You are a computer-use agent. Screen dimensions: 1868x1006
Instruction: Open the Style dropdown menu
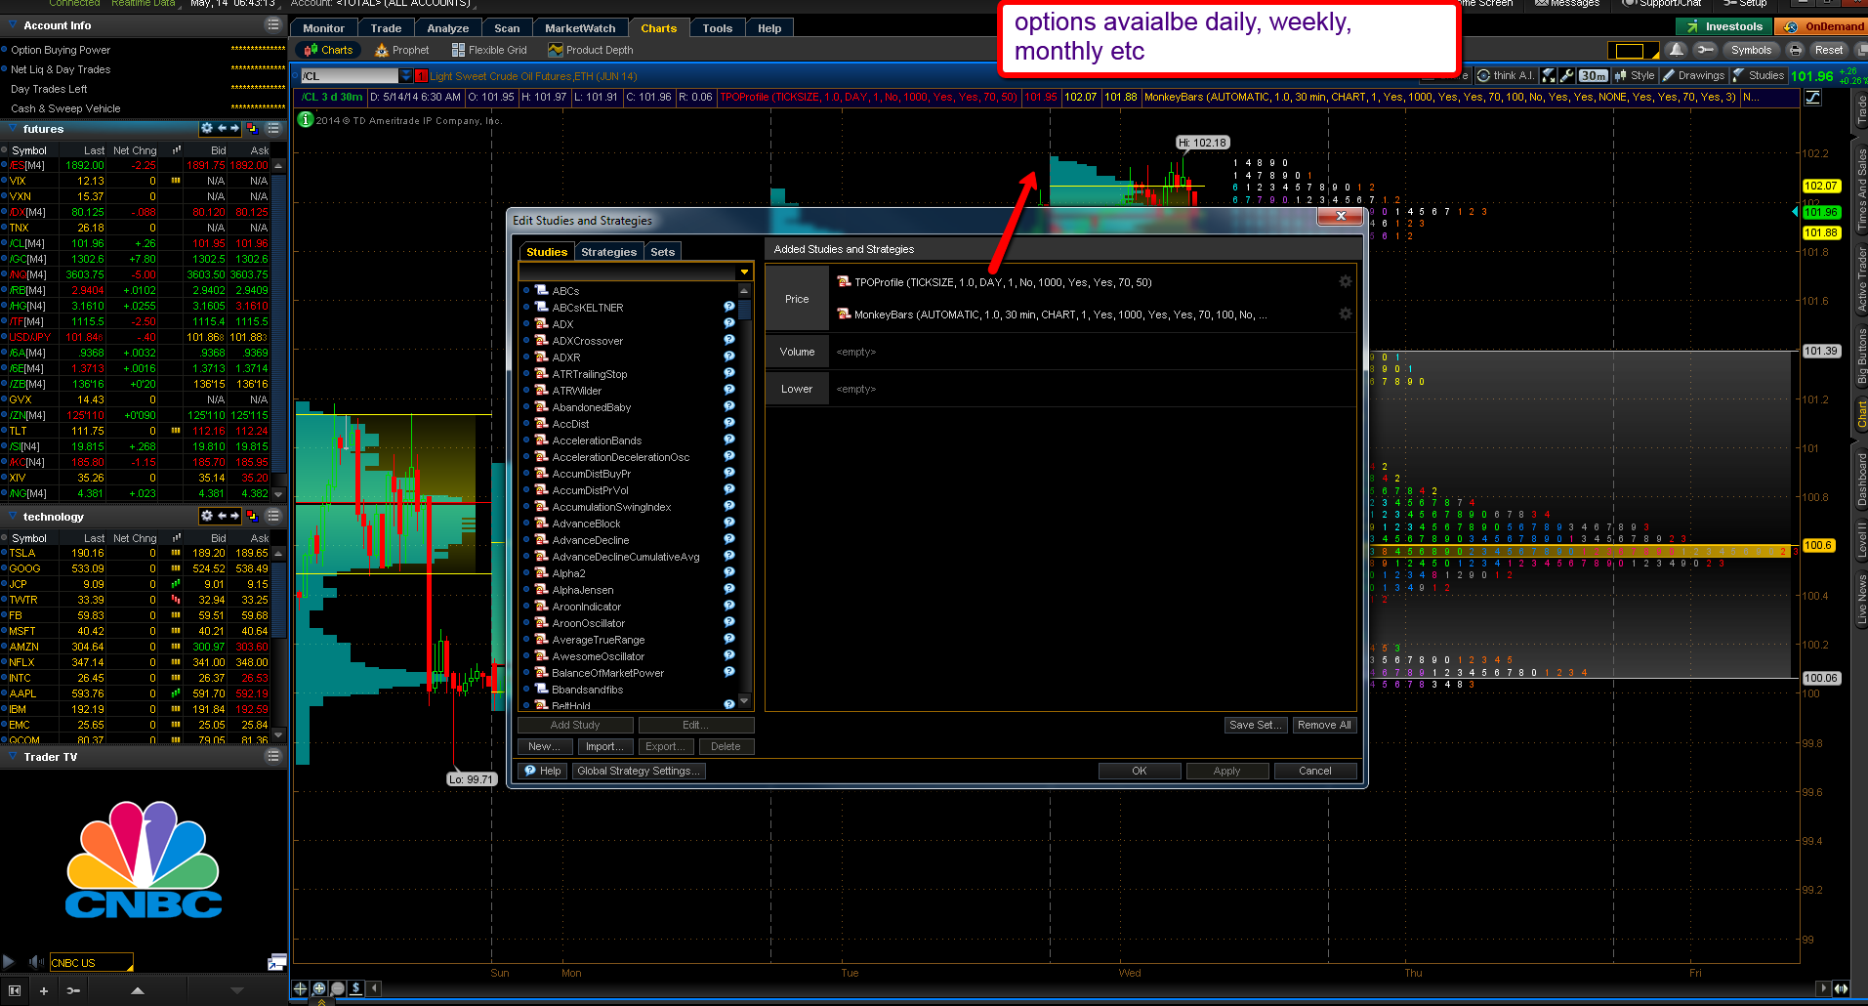point(1636,75)
